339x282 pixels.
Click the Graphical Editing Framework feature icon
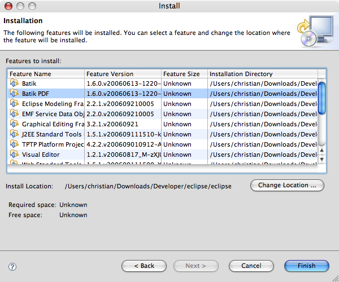tap(14, 124)
